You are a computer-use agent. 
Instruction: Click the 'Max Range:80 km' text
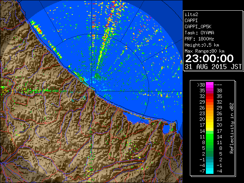pos(204,51)
